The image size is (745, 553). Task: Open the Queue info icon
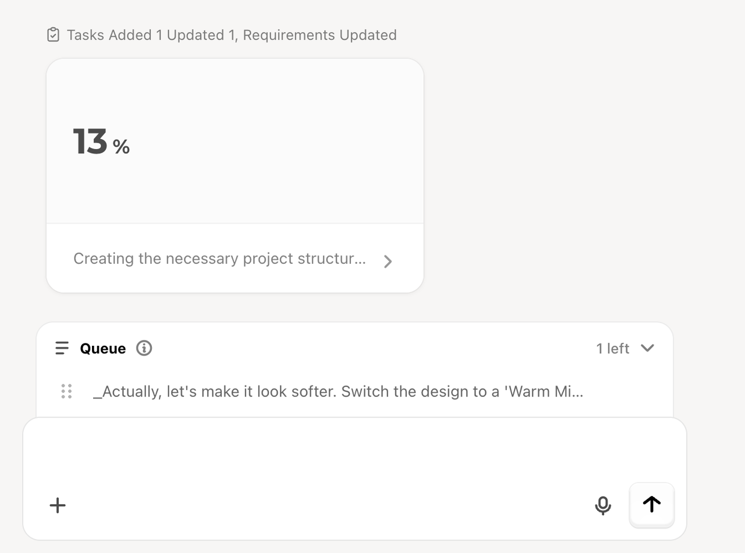click(x=144, y=348)
